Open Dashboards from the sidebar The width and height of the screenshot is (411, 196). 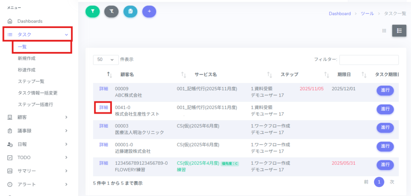(x=30, y=21)
